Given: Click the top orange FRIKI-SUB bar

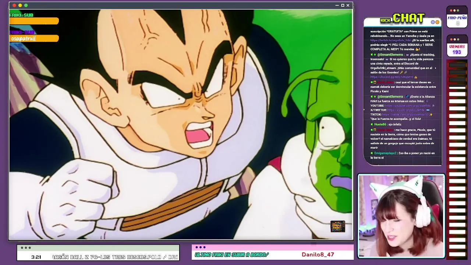Looking at the screenshot, I should pyautogui.click(x=34, y=21).
